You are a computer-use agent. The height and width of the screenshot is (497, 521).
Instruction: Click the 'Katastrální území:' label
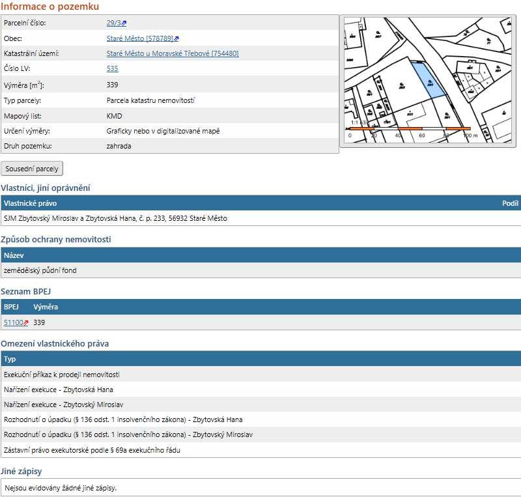(31, 53)
